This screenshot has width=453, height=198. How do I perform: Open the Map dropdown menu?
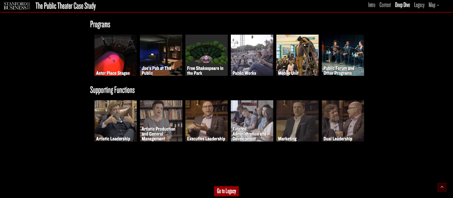[x=434, y=5]
